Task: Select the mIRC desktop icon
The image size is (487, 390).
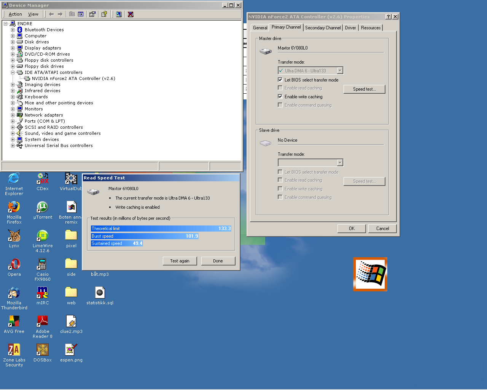Action: click(x=42, y=293)
